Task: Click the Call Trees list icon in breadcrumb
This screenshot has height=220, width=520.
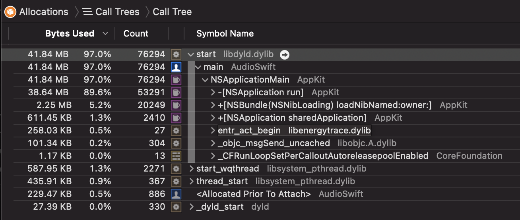Action: click(87, 12)
